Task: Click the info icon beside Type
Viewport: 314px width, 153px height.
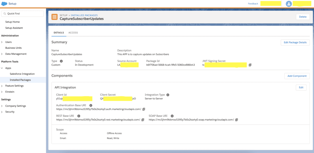Action: pyautogui.click(x=61, y=61)
